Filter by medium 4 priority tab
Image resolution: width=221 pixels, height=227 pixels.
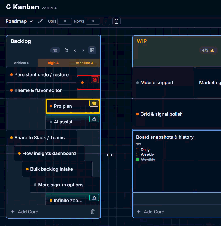pyautogui.click(x=85, y=63)
